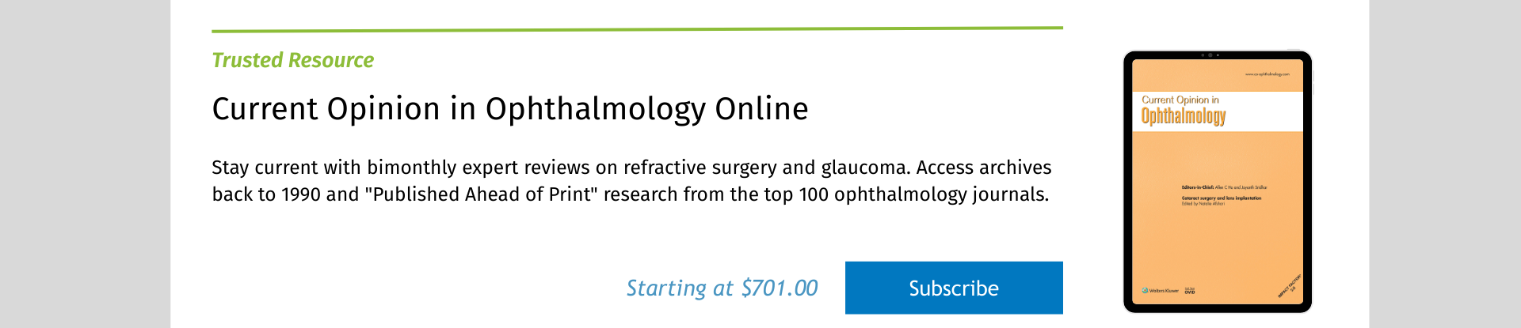Click the Trusted Resource label

coord(292,60)
